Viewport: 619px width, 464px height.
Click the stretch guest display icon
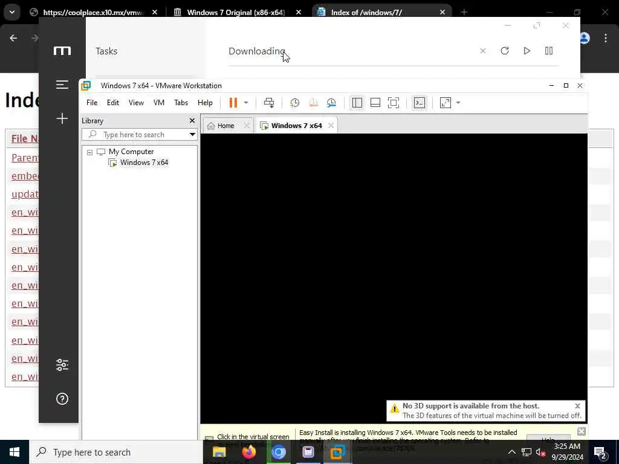(x=446, y=103)
